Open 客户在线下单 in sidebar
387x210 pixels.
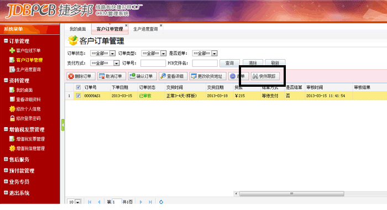pos(25,51)
